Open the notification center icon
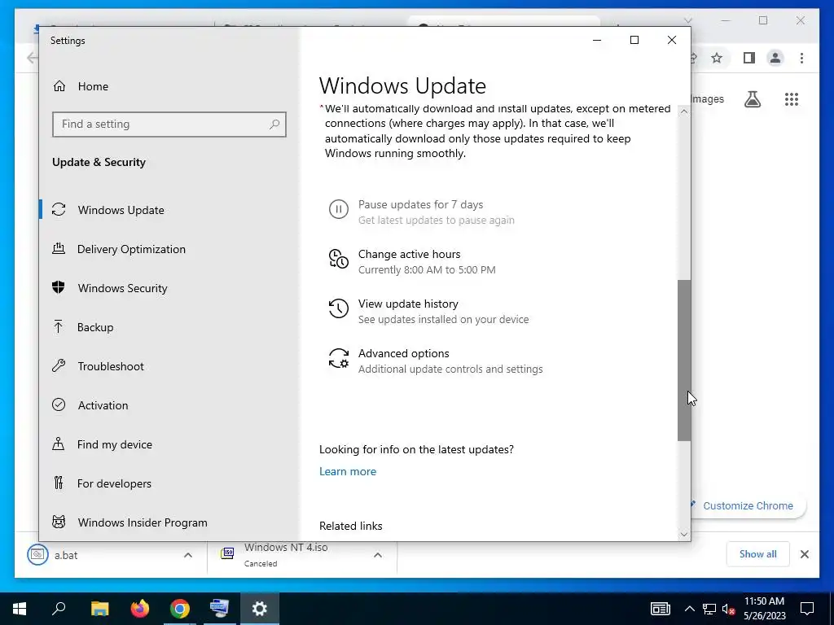The width and height of the screenshot is (834, 625). pos(807,609)
